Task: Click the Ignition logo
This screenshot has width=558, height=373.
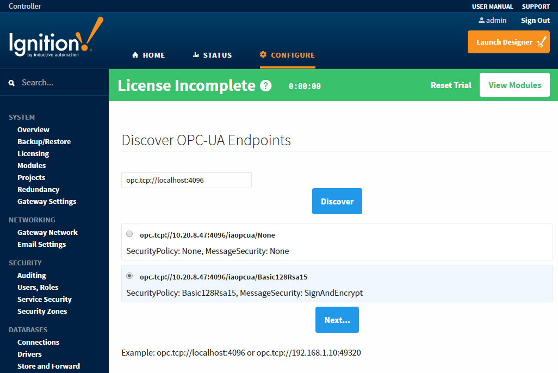Action: pyautogui.click(x=56, y=37)
